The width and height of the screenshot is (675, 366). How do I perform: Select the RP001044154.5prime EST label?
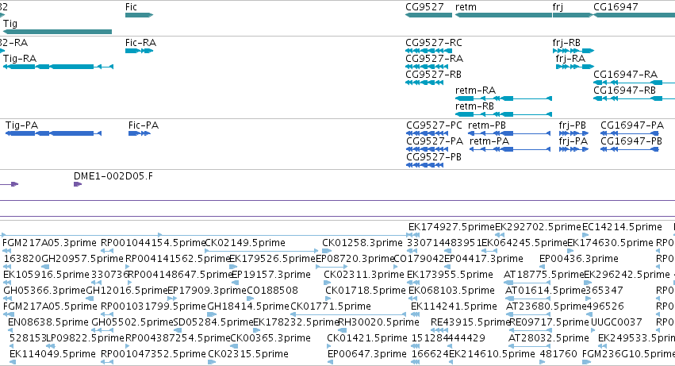click(153, 243)
